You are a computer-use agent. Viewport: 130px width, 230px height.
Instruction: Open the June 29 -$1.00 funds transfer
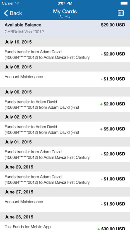[x=65, y=179]
